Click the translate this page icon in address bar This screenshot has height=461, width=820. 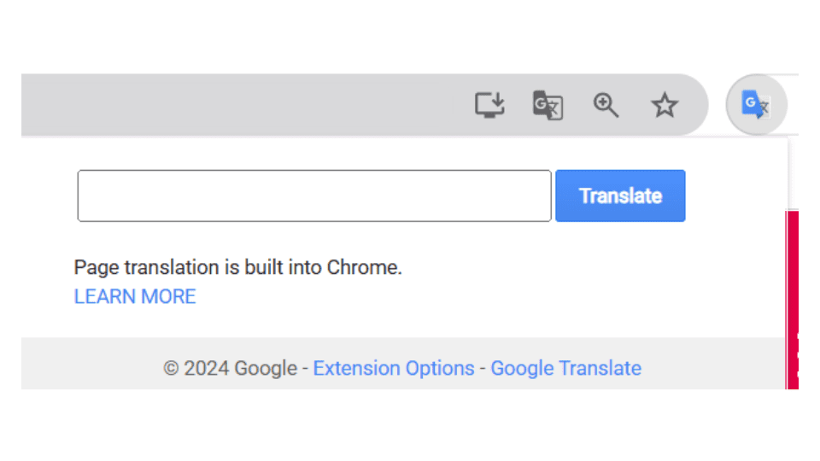click(548, 105)
